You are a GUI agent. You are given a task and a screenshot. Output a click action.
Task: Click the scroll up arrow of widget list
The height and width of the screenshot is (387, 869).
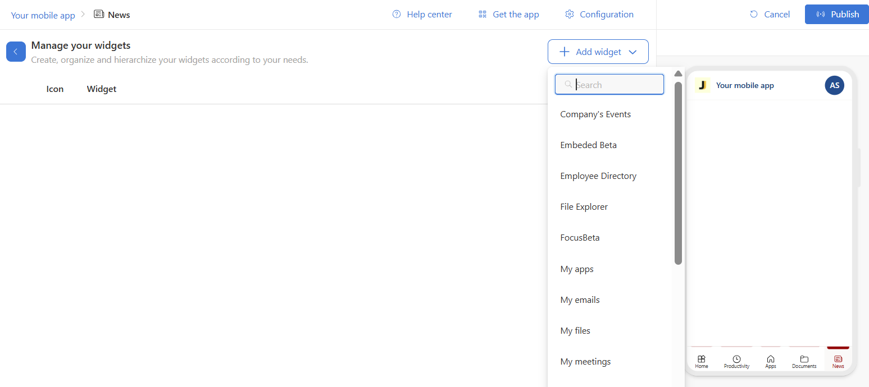[678, 74]
